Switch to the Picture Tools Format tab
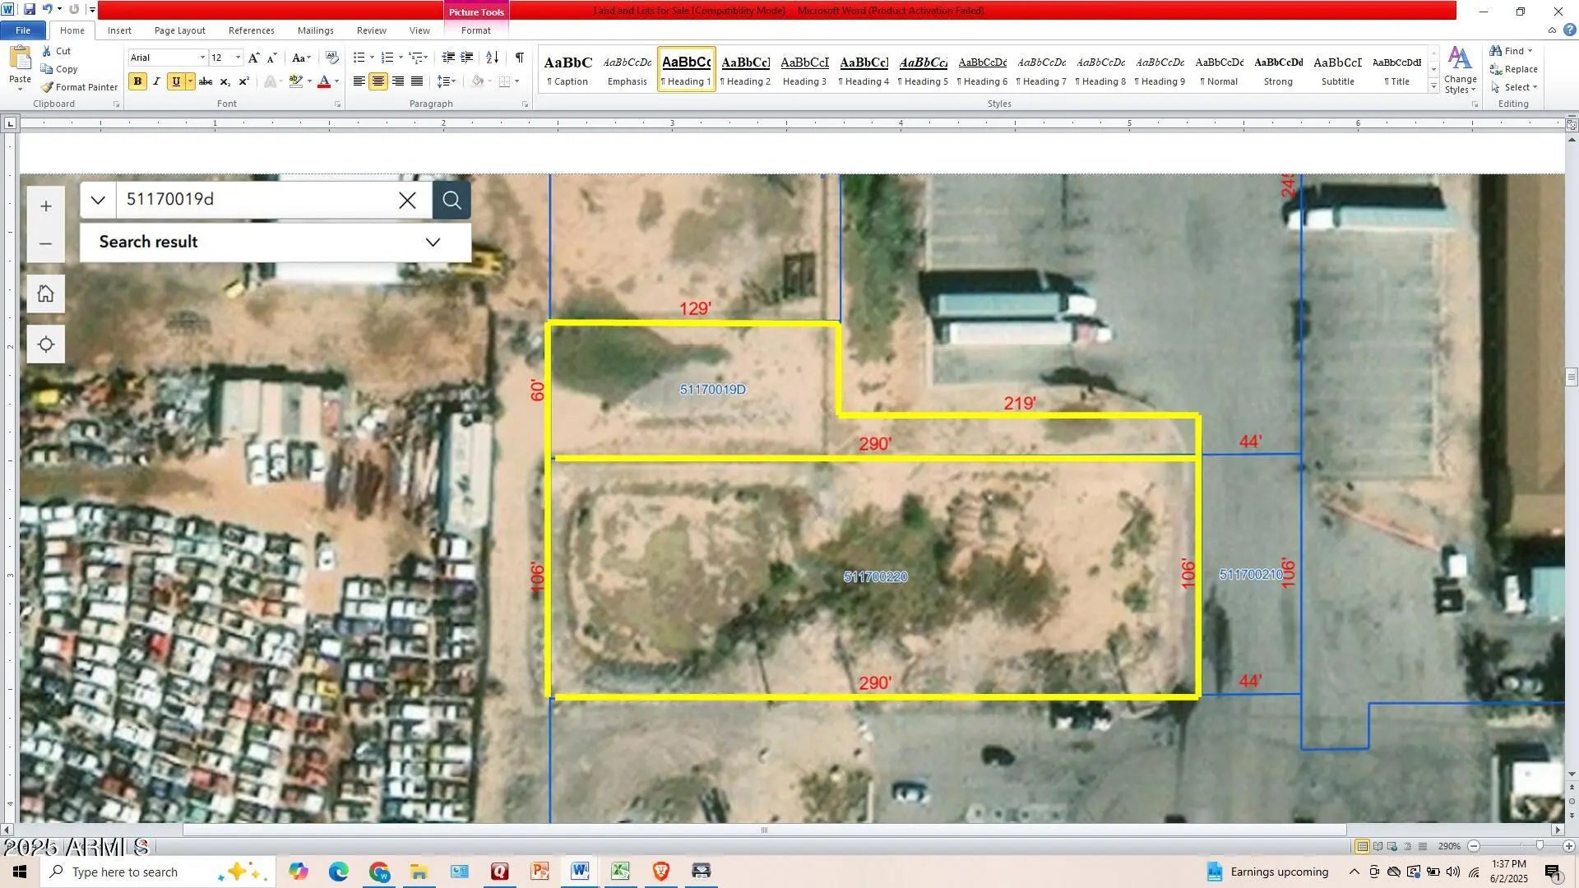Image resolution: width=1579 pixels, height=888 pixels. [475, 30]
